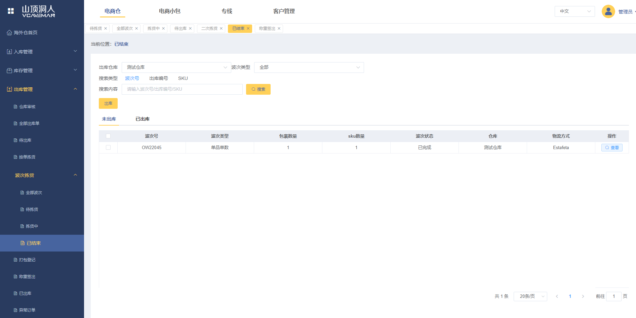
Task: Click the 库存管理 inventory icon
Action: tap(9, 71)
